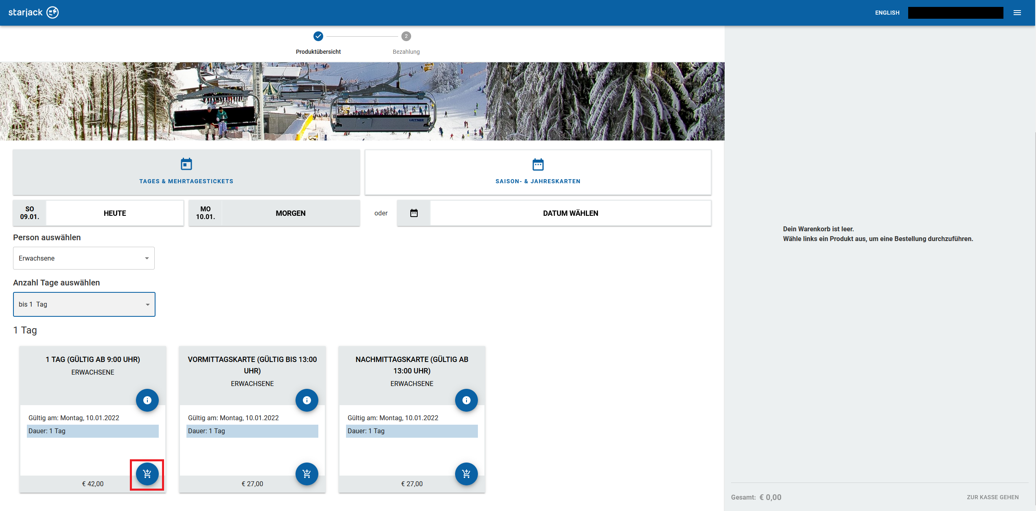This screenshot has height=511, width=1036.
Task: Click the Bezahlung step 2 indicator
Action: click(x=406, y=37)
